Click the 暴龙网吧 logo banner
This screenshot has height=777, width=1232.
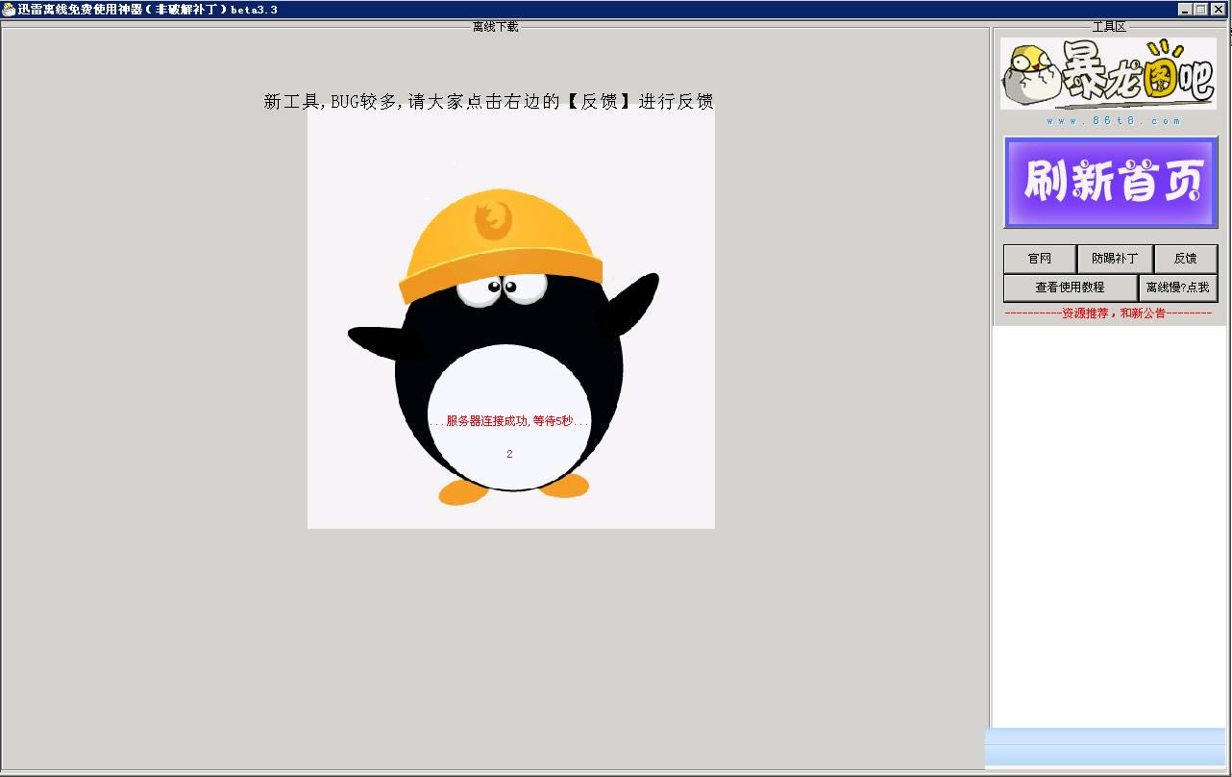[x=1108, y=74]
